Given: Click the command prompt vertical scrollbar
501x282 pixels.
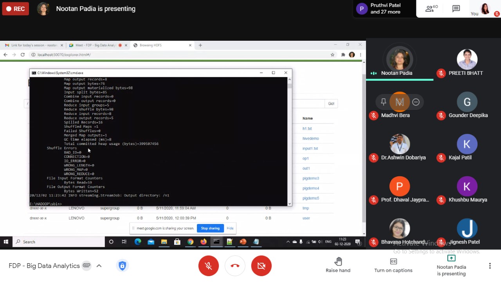Looking at the screenshot, I should [290, 141].
